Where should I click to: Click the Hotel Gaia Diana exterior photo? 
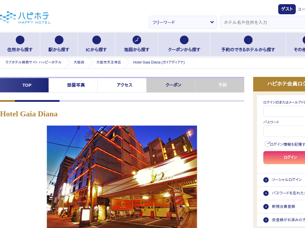click(122, 177)
